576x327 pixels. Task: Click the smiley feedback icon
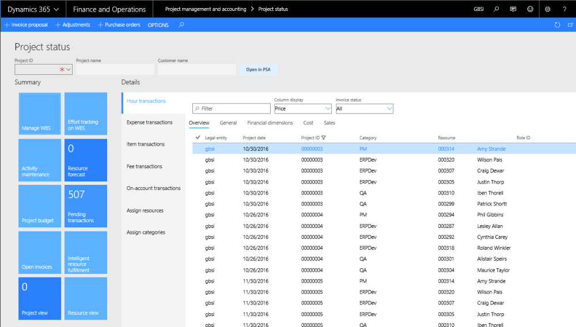point(530,9)
